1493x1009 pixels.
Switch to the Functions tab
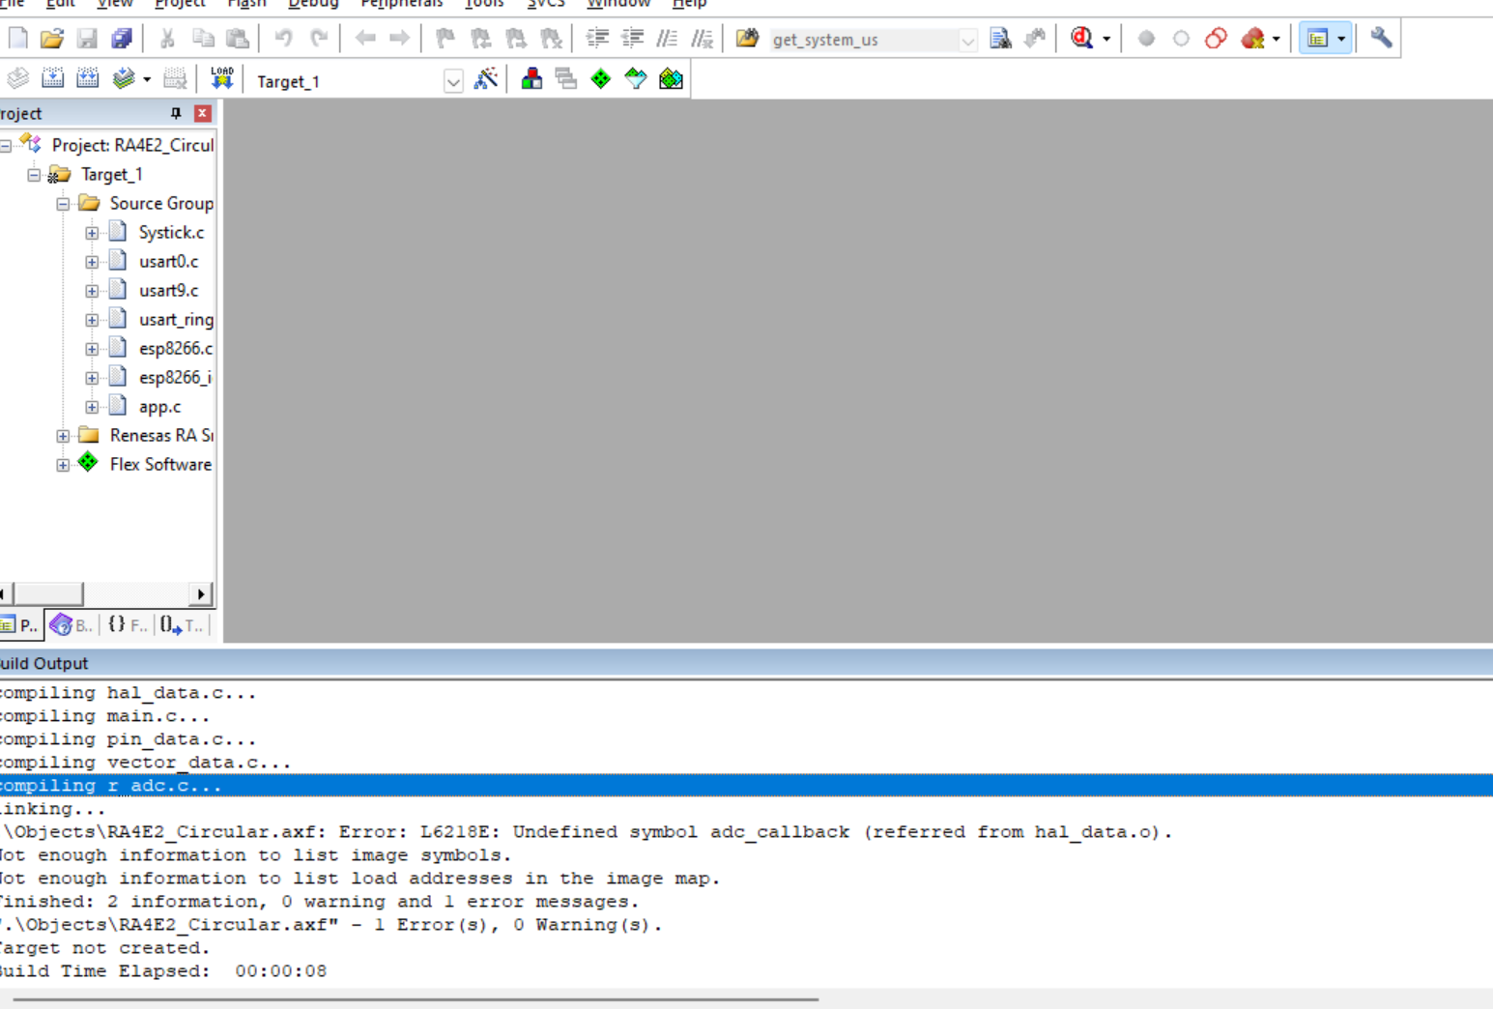coord(127,625)
